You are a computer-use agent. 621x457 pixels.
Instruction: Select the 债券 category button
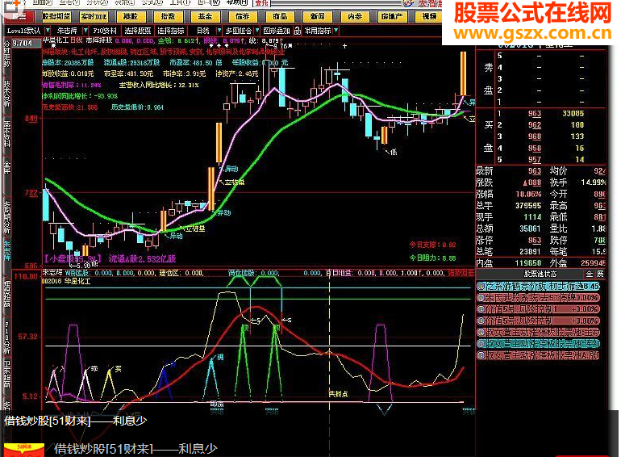point(243,17)
